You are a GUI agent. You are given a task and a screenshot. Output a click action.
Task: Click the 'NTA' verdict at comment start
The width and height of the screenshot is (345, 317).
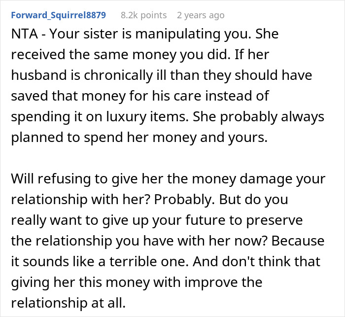point(25,34)
